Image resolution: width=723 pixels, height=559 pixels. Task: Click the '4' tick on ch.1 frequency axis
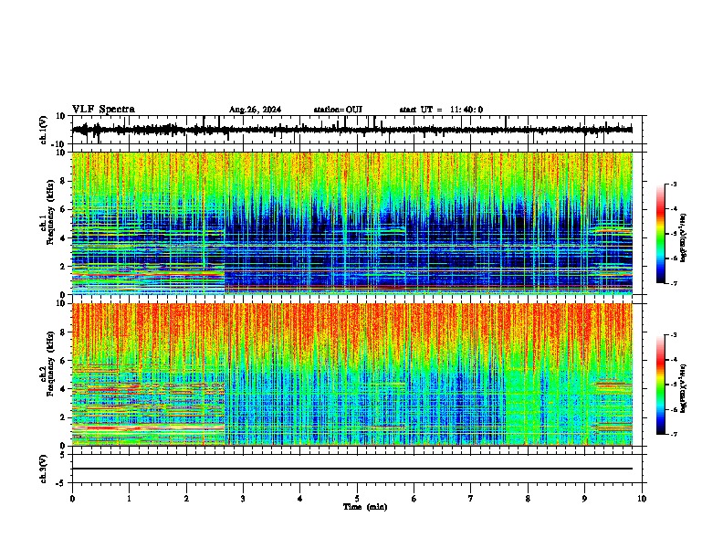(64, 238)
